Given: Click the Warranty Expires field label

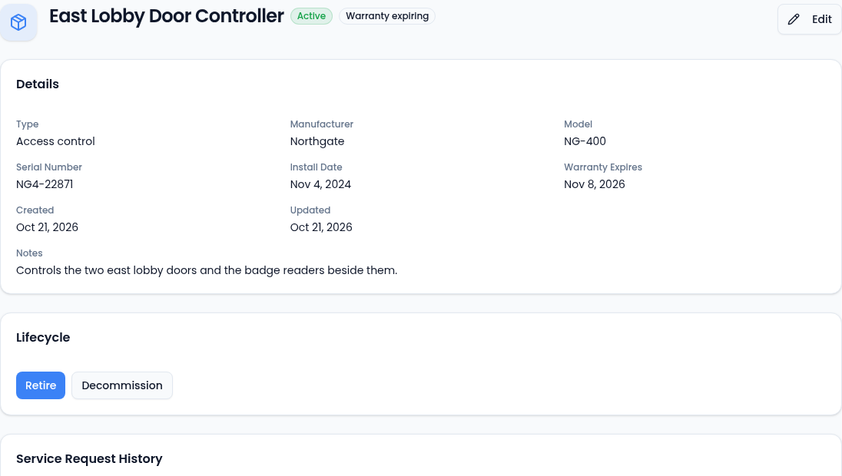Looking at the screenshot, I should pos(603,167).
